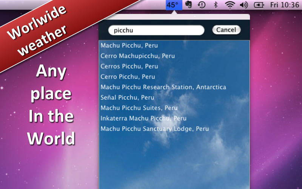Image resolution: width=302 pixels, height=189 pixels.
Task: Open the Wi-Fi menu bar icon
Action: (230, 5)
